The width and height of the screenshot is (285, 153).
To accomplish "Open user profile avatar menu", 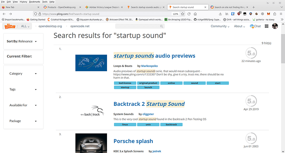I will (275, 26).
